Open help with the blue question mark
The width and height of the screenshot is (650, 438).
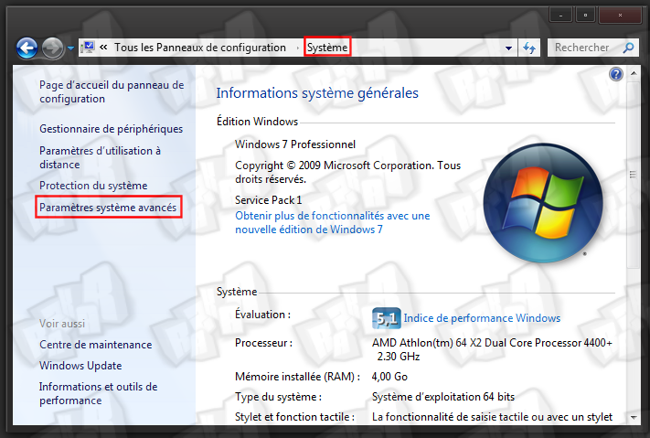[616, 74]
